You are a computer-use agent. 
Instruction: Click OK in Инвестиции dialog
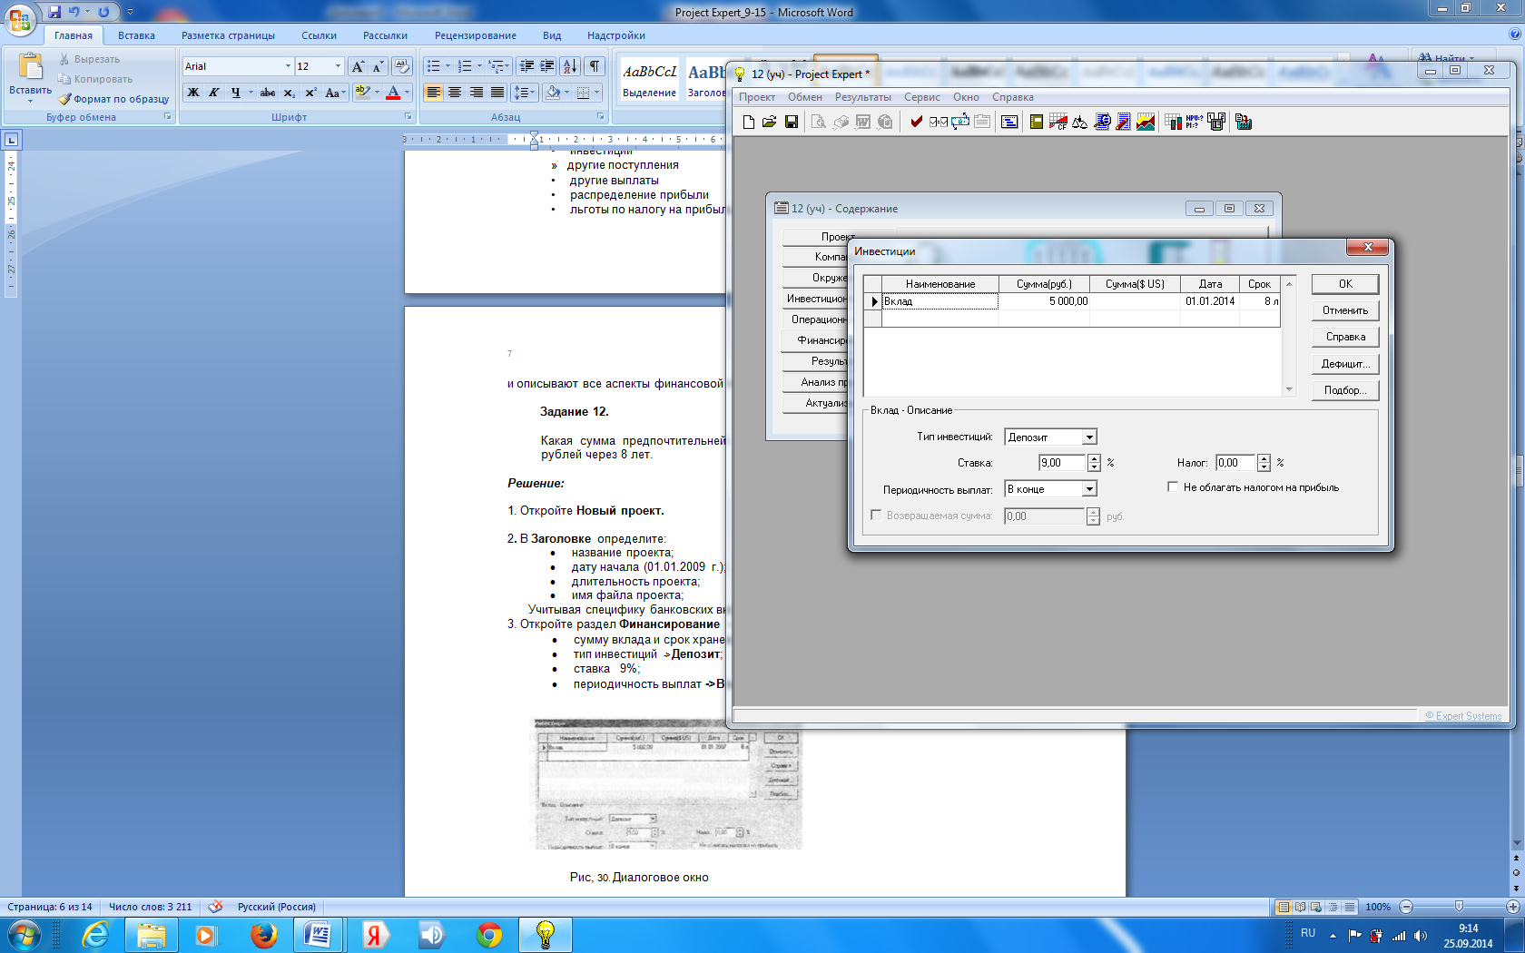pos(1345,284)
